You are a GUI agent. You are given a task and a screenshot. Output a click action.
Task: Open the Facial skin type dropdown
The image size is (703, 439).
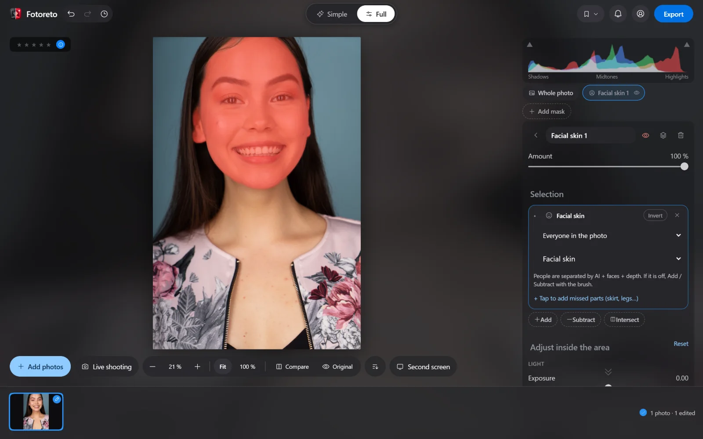pyautogui.click(x=611, y=259)
